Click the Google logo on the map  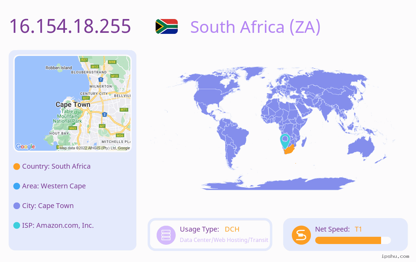click(26, 147)
